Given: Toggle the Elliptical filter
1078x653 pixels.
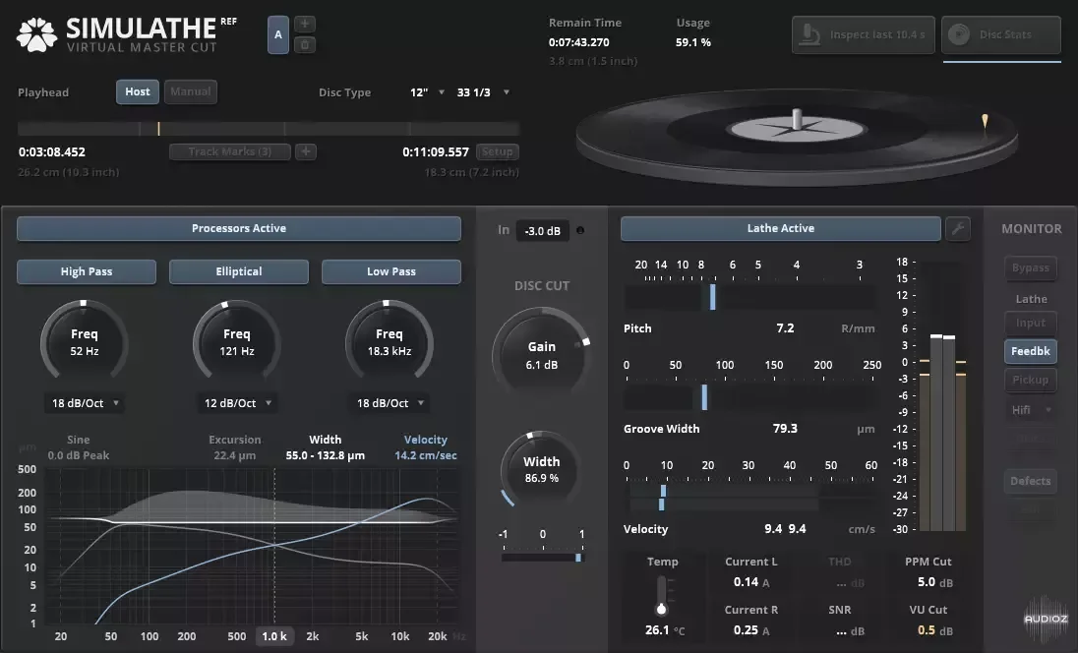Looking at the screenshot, I should point(239,271).
